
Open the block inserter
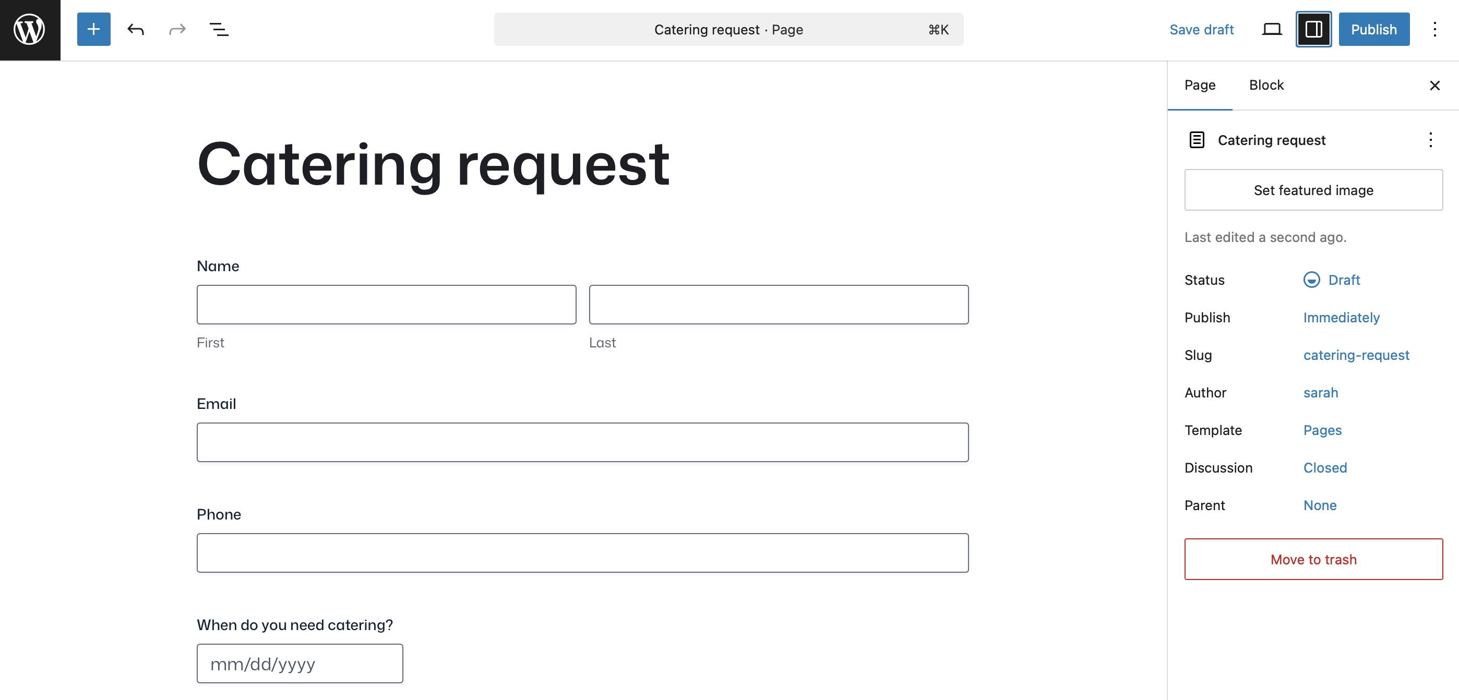coord(93,29)
